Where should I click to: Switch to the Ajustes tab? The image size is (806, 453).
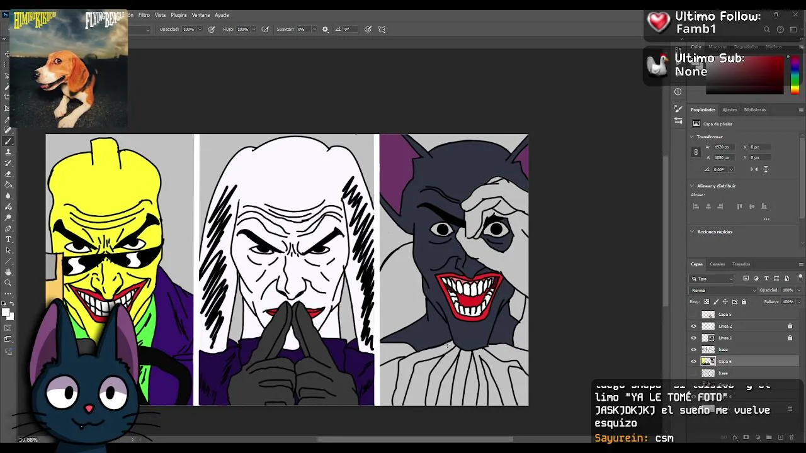click(x=729, y=109)
